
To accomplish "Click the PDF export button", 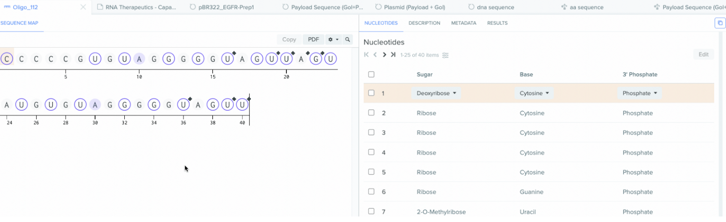I will click(314, 39).
